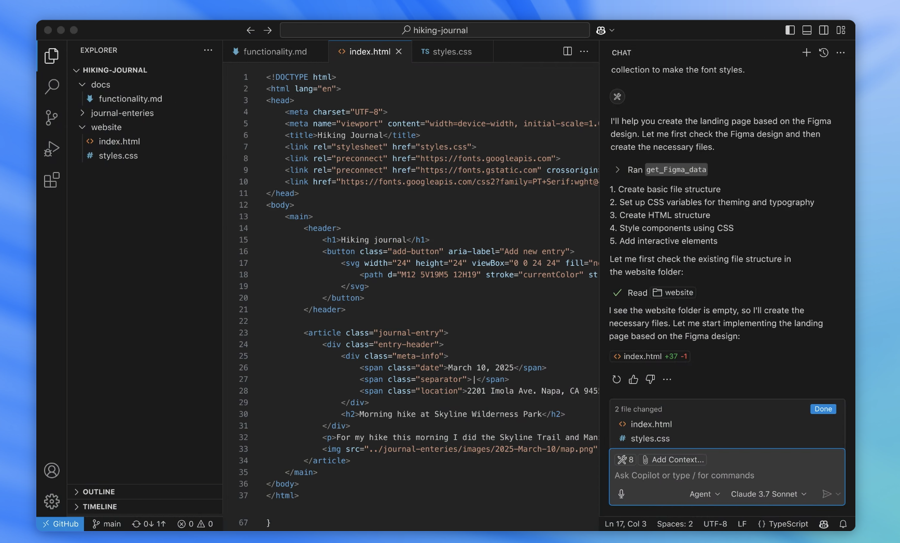Open the Run and Debug view
900x543 pixels.
52,149
